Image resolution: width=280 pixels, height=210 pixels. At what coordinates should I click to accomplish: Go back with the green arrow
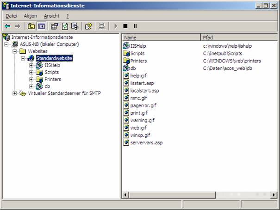coord(7,26)
